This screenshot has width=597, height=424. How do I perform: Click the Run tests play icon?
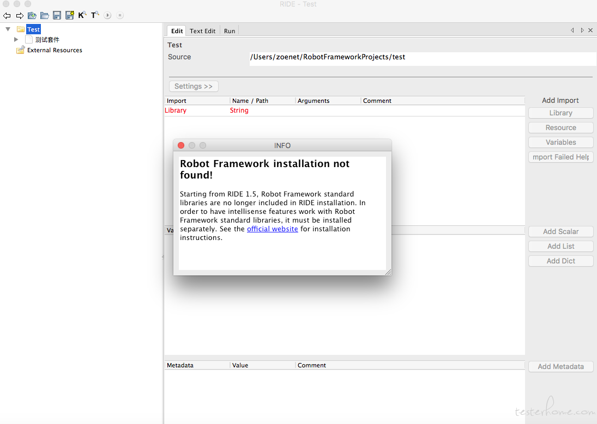coord(107,16)
